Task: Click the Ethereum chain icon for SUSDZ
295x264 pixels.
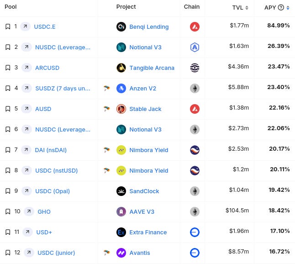Action: [x=195, y=88]
